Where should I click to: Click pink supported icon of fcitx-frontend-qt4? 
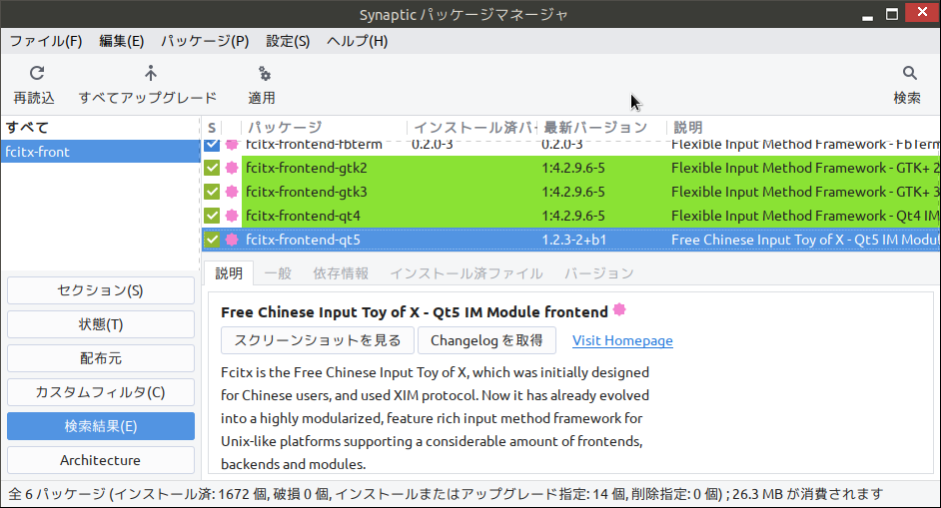point(232,216)
